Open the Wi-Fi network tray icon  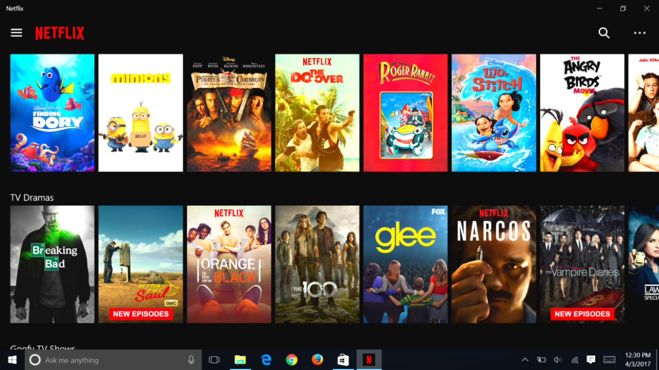click(575, 360)
